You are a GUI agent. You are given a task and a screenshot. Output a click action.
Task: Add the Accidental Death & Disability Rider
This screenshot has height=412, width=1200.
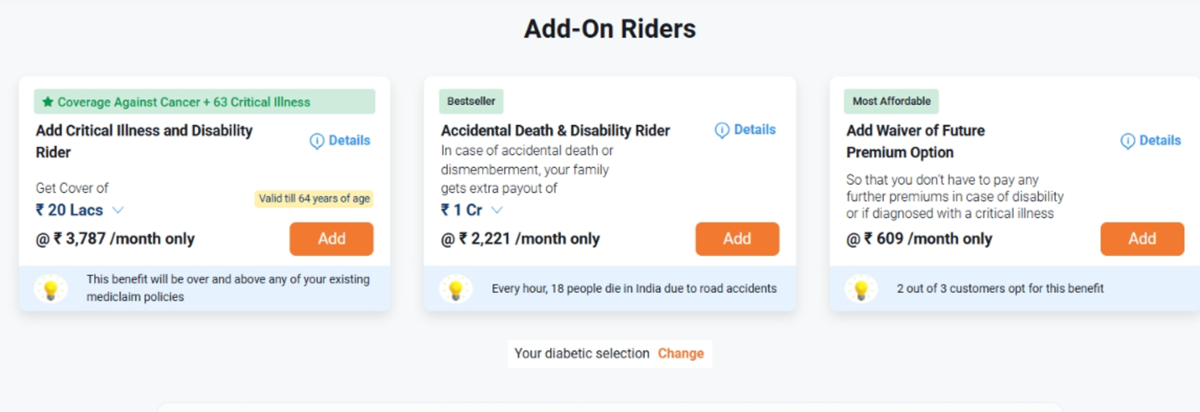(x=737, y=239)
